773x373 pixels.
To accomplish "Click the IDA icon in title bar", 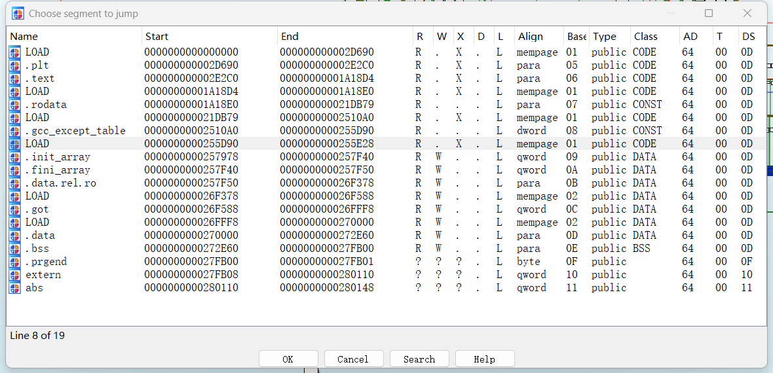I will [x=18, y=13].
